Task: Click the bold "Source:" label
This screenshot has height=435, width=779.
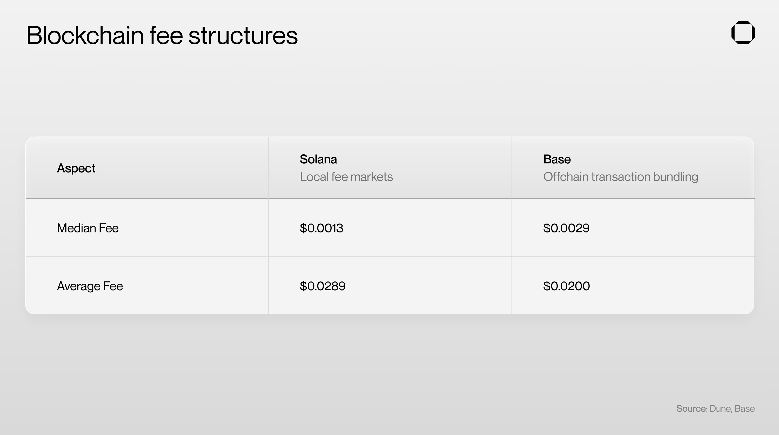Action: pos(691,409)
